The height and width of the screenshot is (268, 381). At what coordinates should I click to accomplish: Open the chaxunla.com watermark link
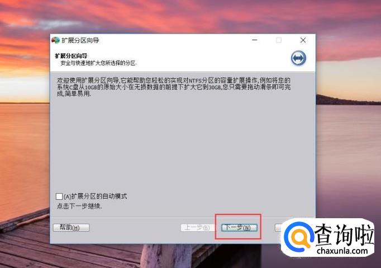click(342, 251)
